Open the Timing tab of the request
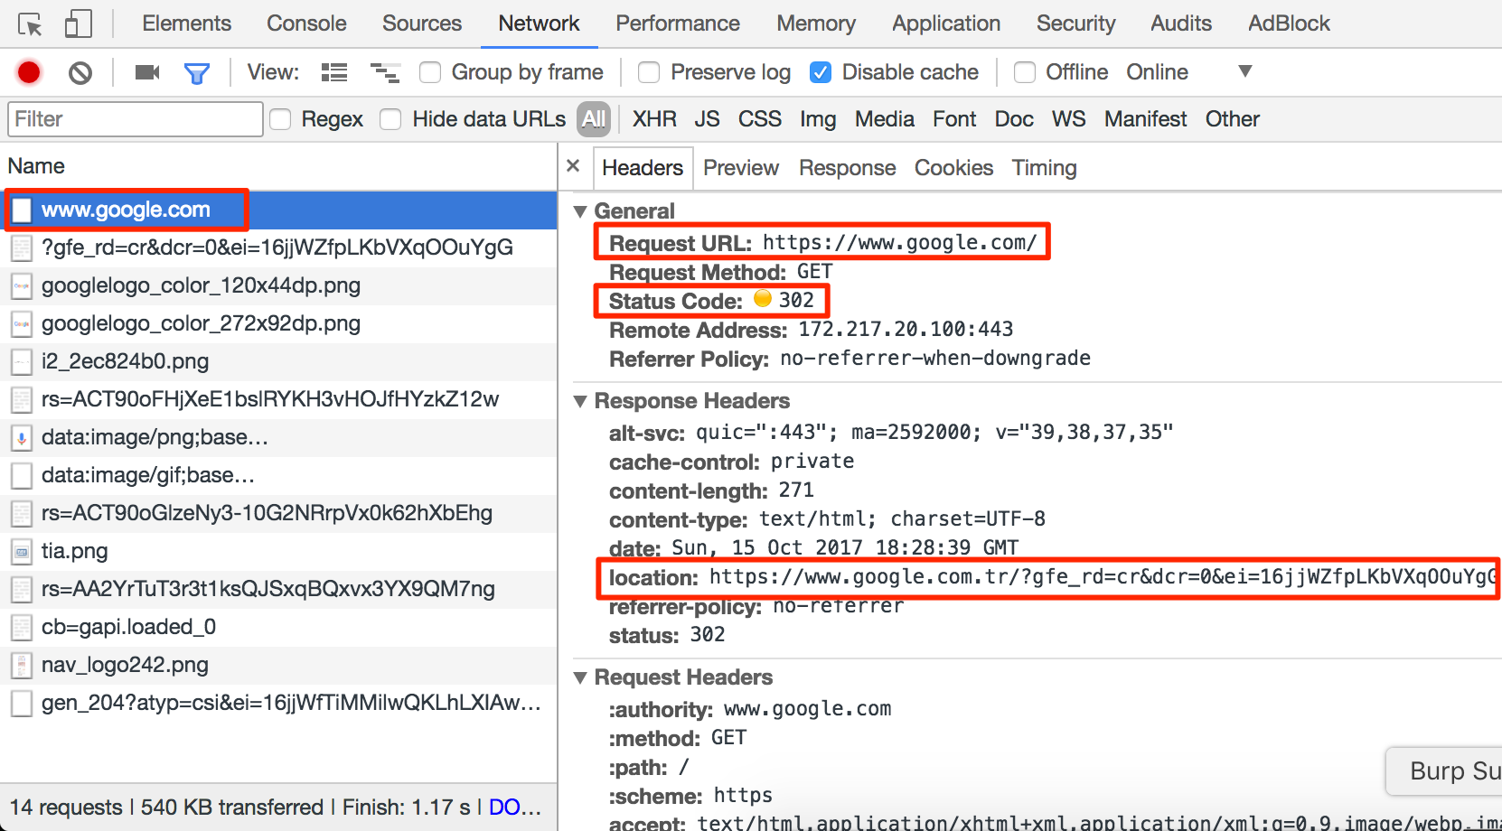The image size is (1502, 831). [1044, 168]
